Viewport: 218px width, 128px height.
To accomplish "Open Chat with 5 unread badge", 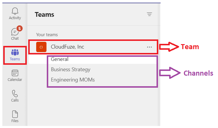I will [15, 31].
